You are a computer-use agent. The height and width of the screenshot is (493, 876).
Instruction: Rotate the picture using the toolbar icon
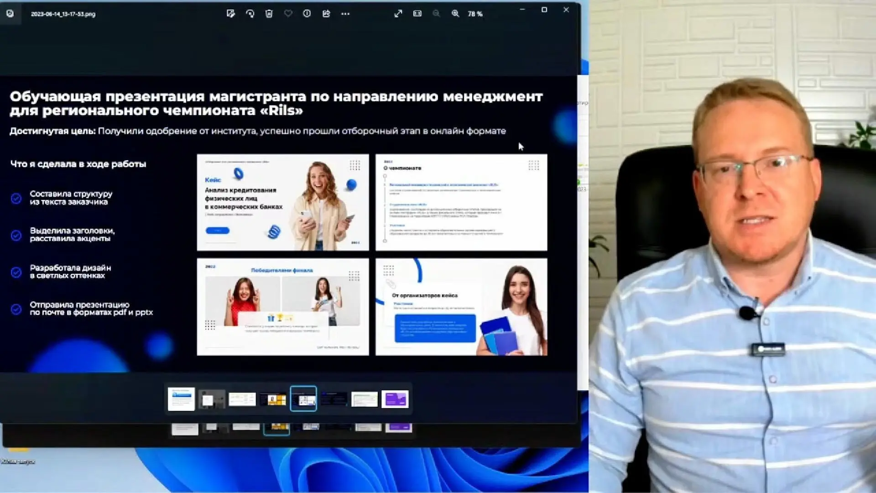click(250, 14)
